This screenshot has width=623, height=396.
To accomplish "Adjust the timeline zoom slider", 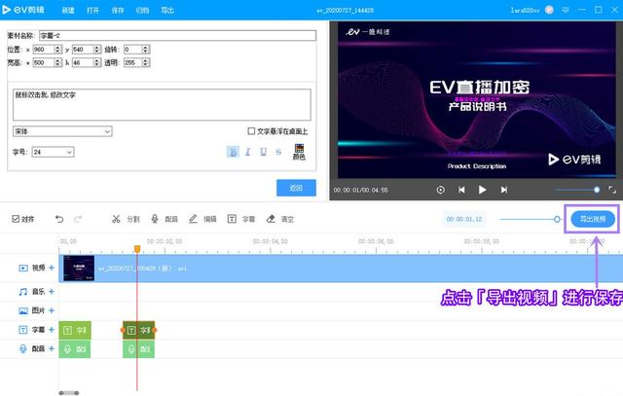I will [531, 219].
